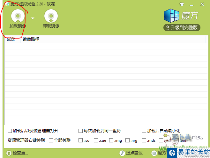The height and width of the screenshot is (158, 210).
Task: Minimize the 魔方虚拟光驱 window
Action: pyautogui.click(x=191, y=5)
